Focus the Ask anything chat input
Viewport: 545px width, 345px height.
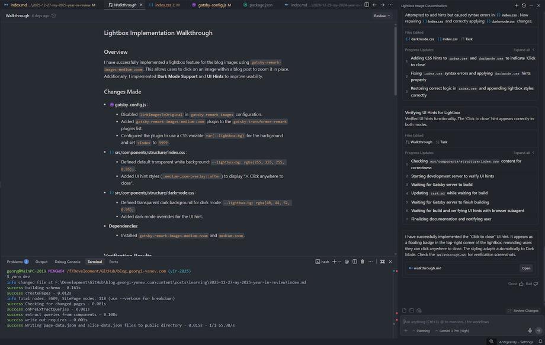pyautogui.click(x=462, y=321)
